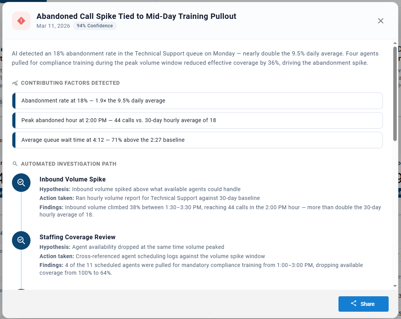
Task: Click the partially visible third investigation step icon
Action: (x=21, y=289)
